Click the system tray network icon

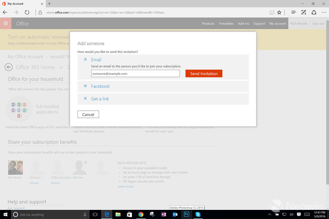click(284, 214)
